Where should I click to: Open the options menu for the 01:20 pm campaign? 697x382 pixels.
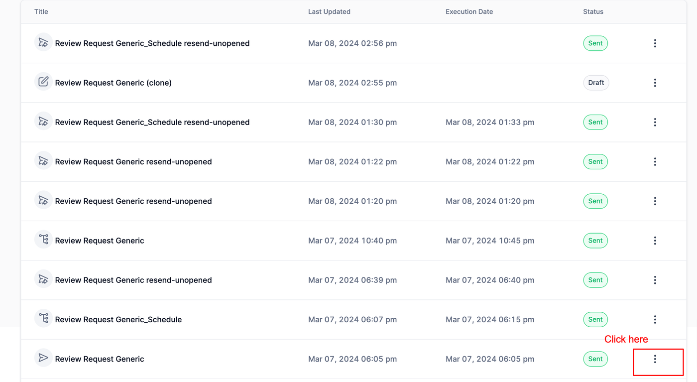click(655, 201)
